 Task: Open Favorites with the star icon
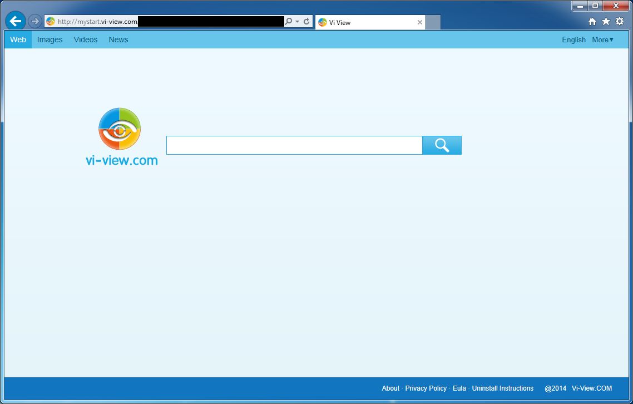[x=606, y=21]
